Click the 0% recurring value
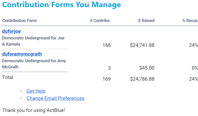Screen dimensions: 198x116 click(195, 68)
